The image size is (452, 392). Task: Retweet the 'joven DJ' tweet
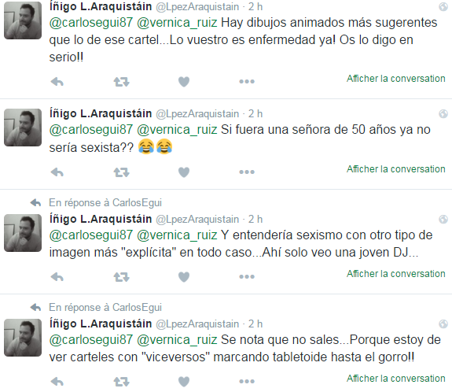[121, 277]
